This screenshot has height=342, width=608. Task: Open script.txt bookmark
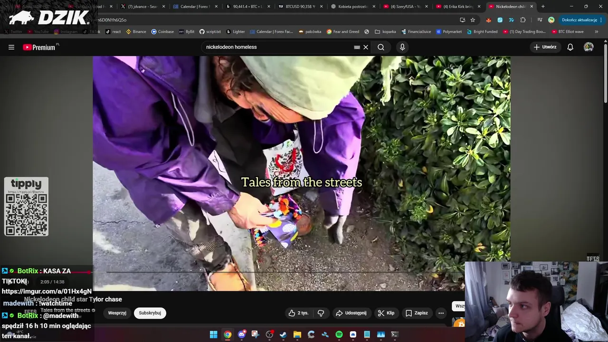click(210, 32)
